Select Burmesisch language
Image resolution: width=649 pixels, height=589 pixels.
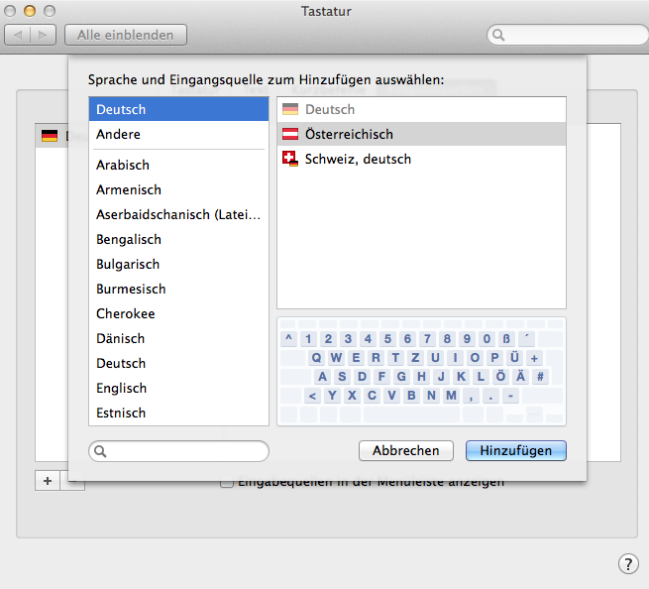tap(178, 290)
